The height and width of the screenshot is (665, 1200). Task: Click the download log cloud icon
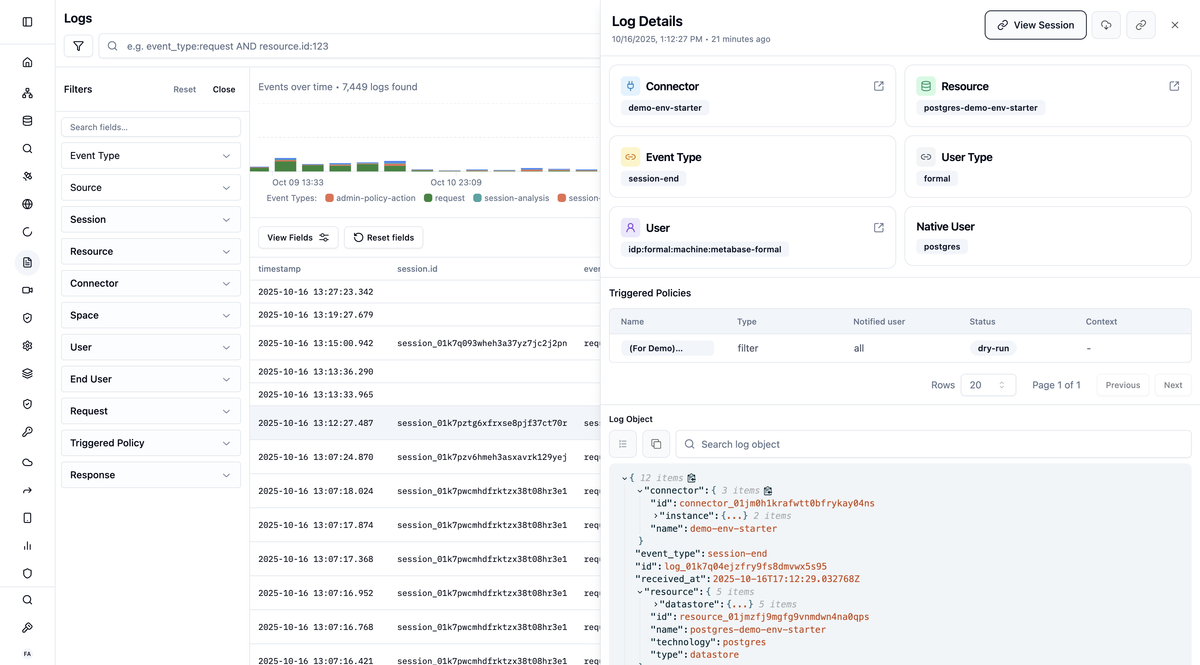point(1106,25)
